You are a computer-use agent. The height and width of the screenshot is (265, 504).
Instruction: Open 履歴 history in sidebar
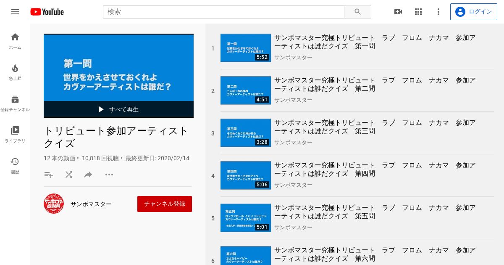15,165
